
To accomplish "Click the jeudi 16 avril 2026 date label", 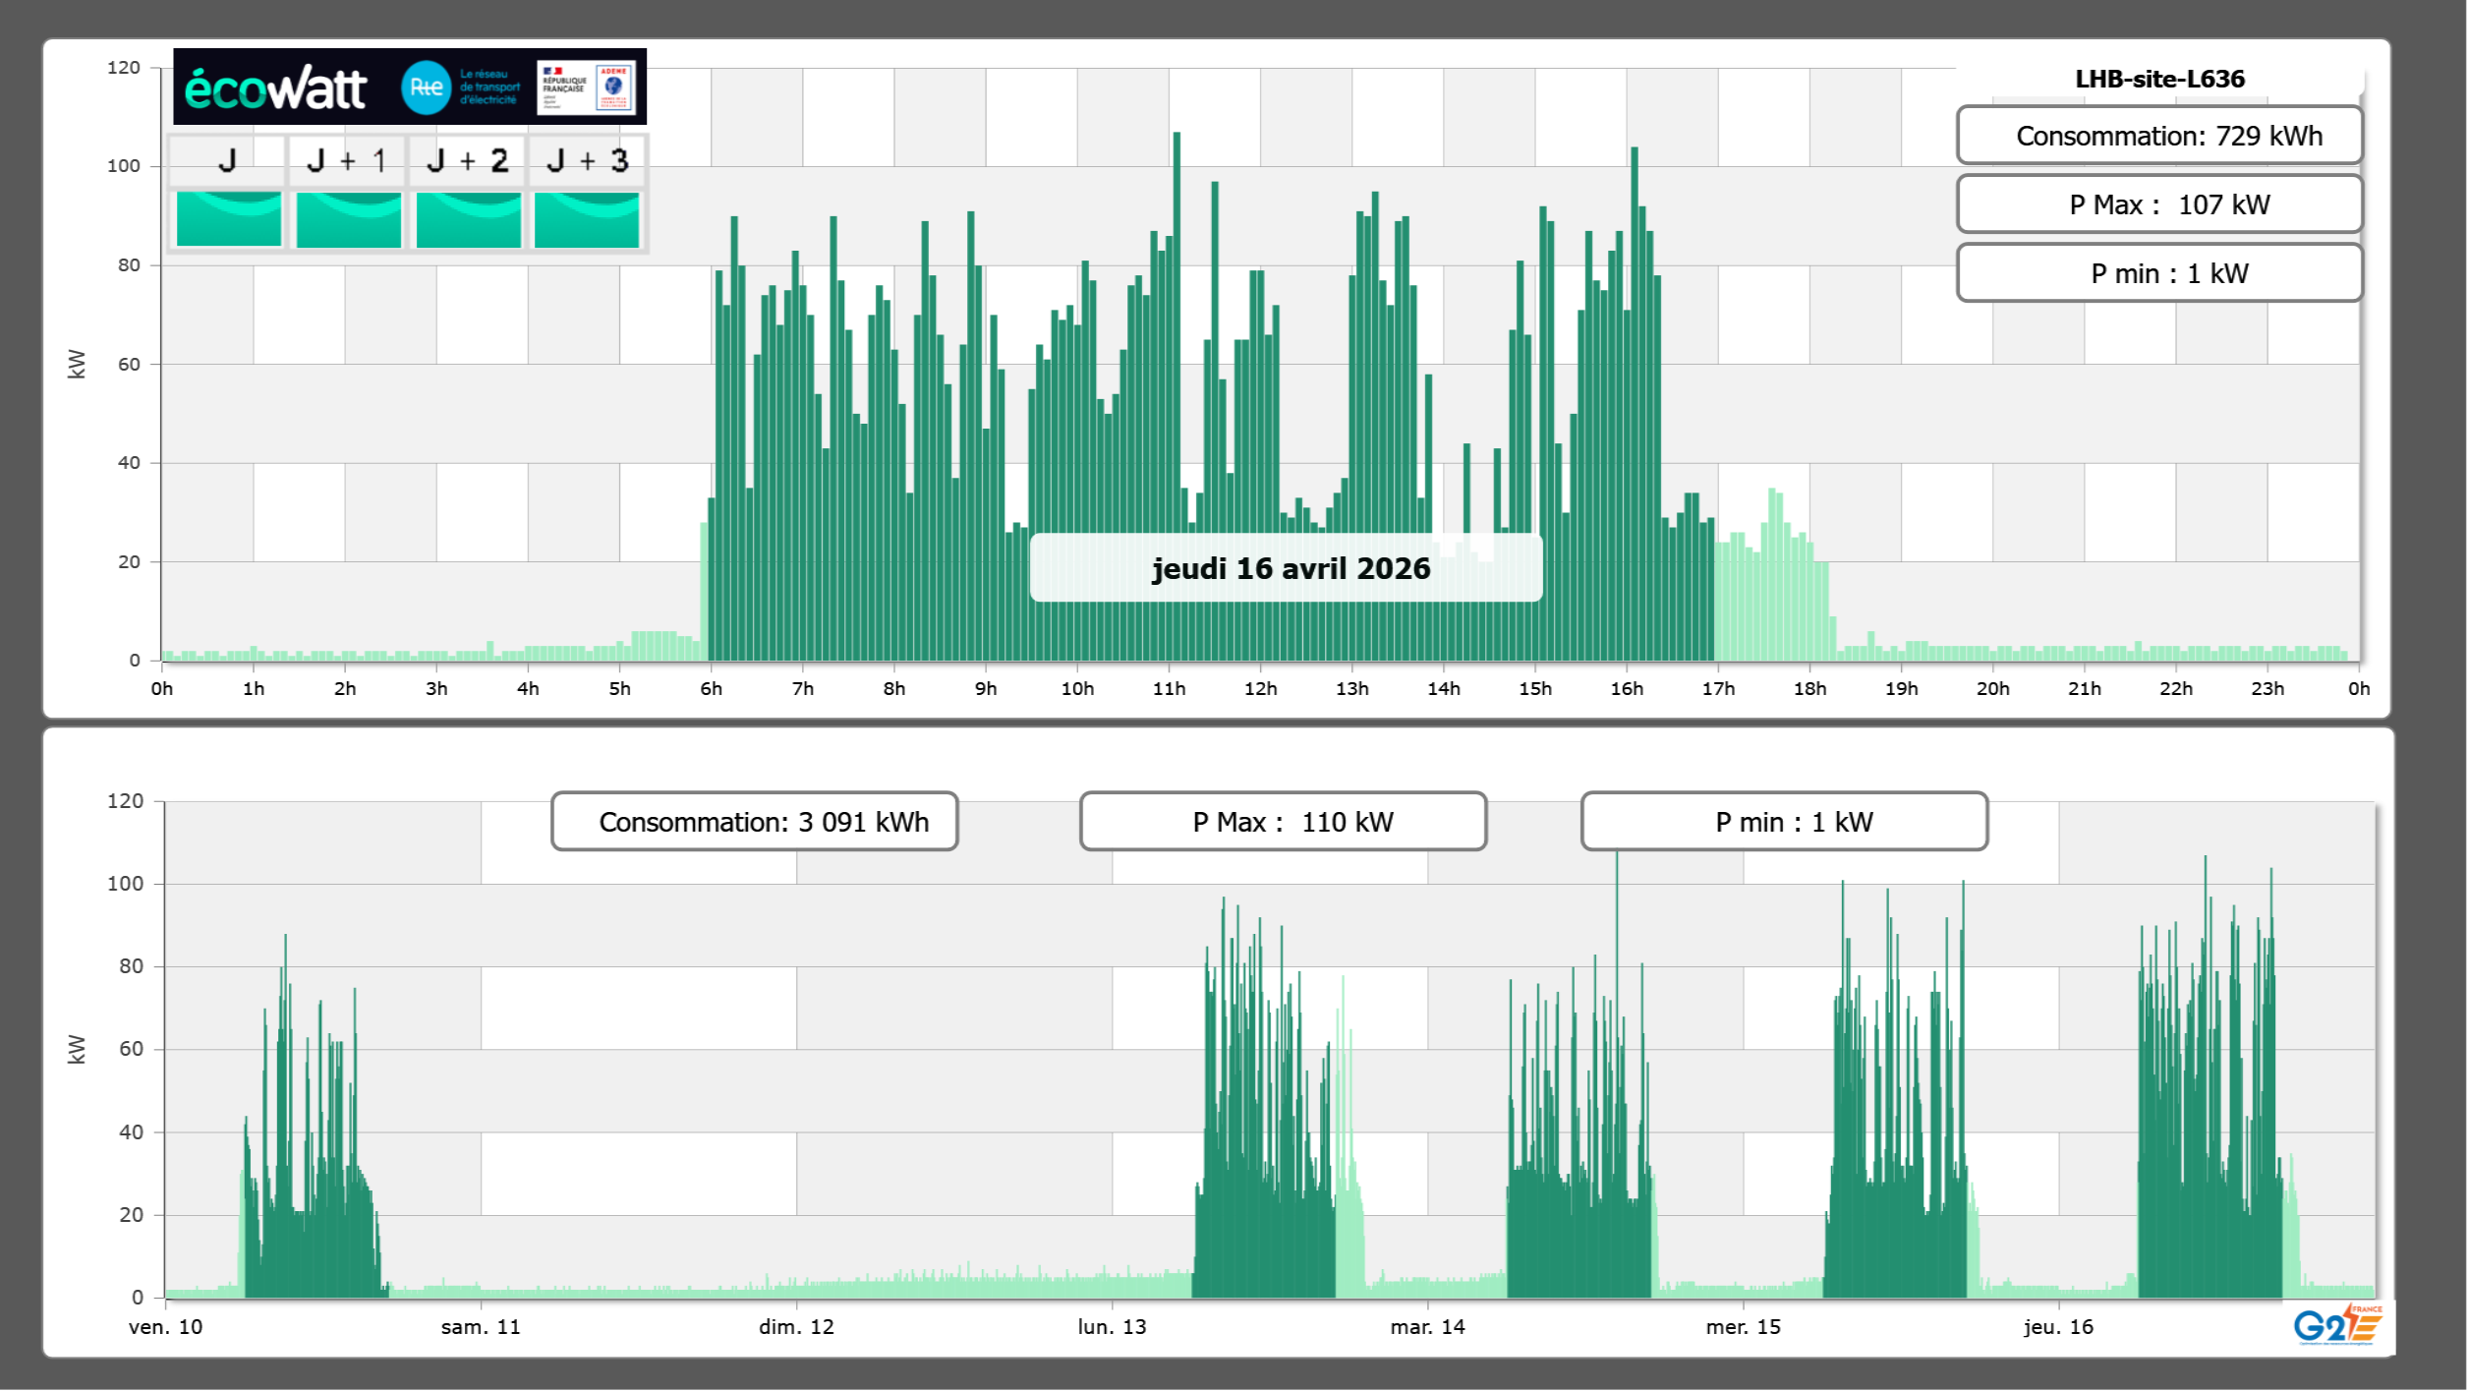I will (1290, 568).
